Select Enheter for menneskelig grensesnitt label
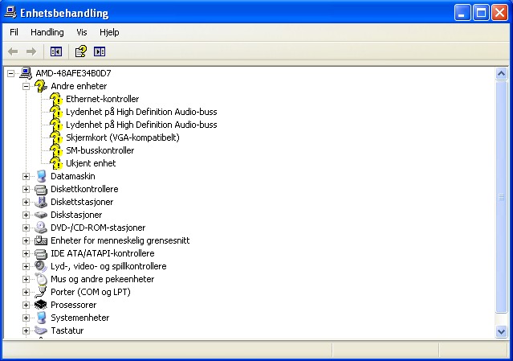The width and height of the screenshot is (513, 361). [120, 240]
